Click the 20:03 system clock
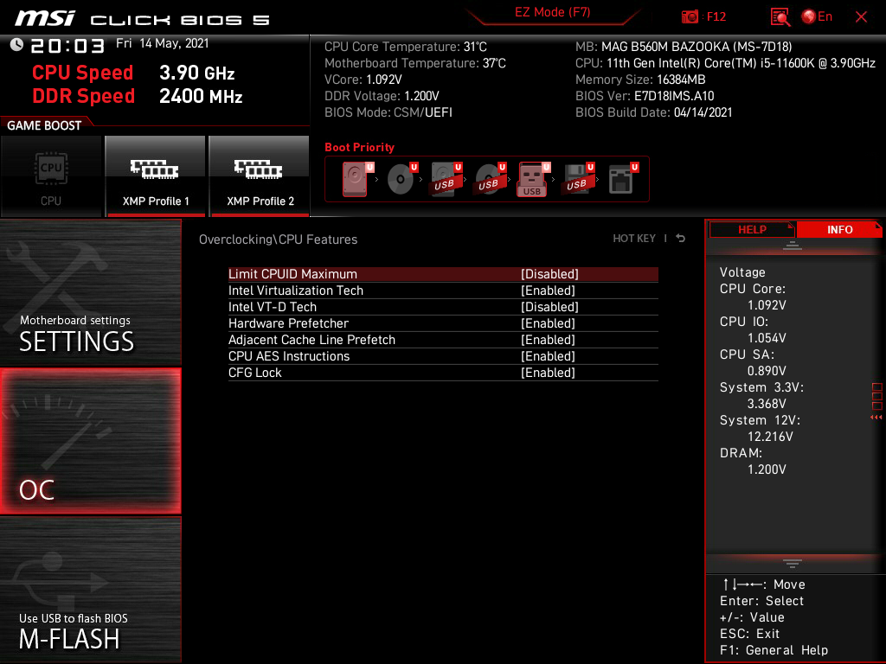 coord(67,46)
